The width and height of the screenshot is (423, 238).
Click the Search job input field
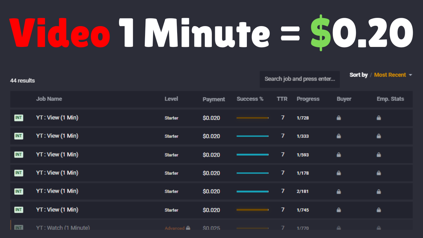tap(299, 79)
